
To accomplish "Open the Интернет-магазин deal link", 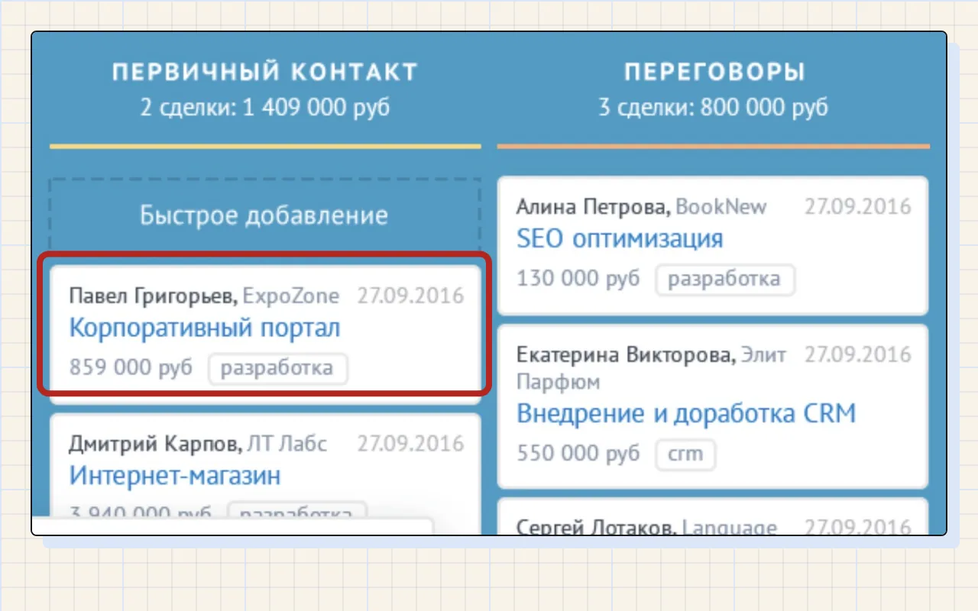I will tap(175, 475).
